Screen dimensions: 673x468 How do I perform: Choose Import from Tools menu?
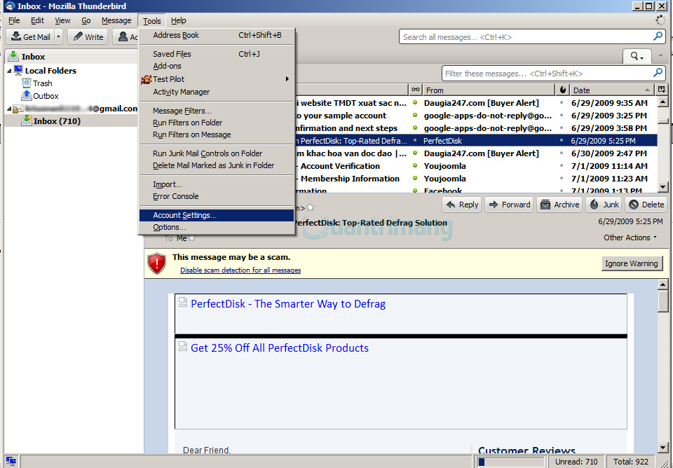click(x=217, y=184)
